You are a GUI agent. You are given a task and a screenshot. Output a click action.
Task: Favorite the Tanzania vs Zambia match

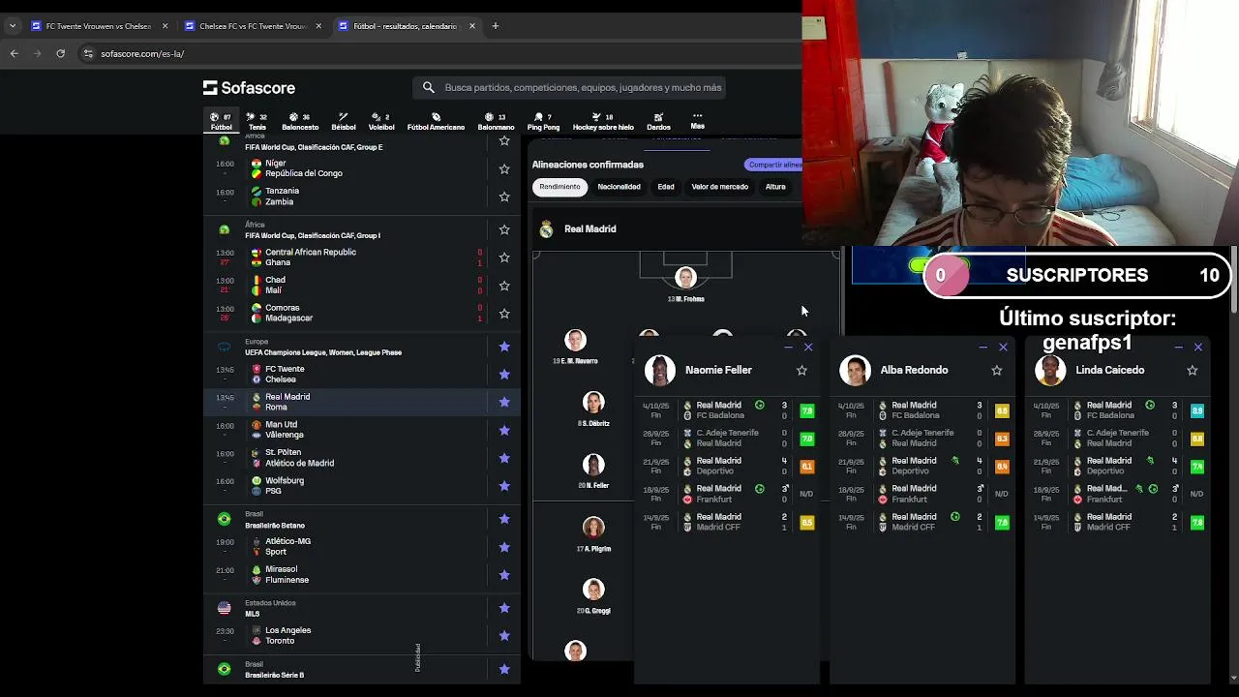coord(504,197)
